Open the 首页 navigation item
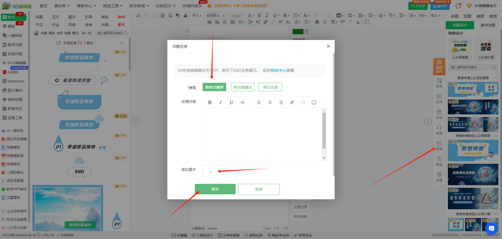Screen dimensions: 502x239 (x=43, y=6)
